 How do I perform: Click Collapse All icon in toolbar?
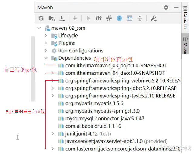[x=140, y=18]
